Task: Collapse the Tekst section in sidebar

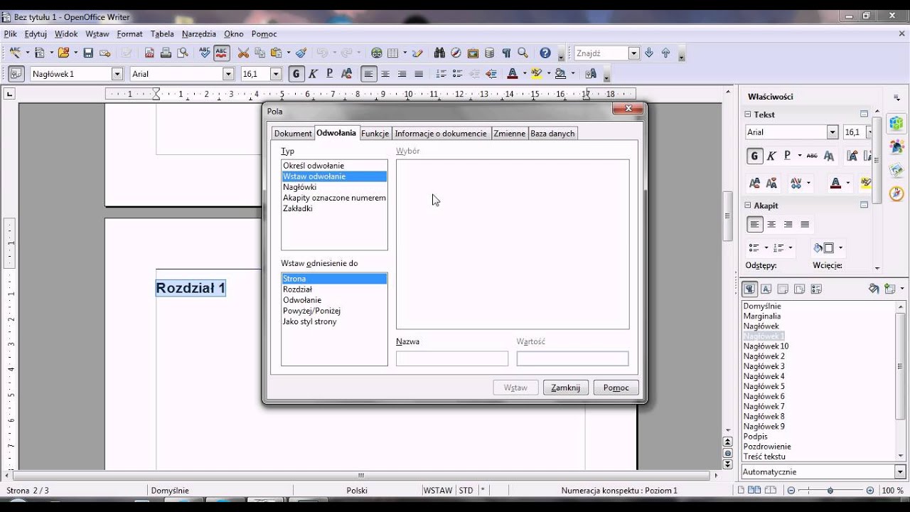Action: tap(748, 114)
